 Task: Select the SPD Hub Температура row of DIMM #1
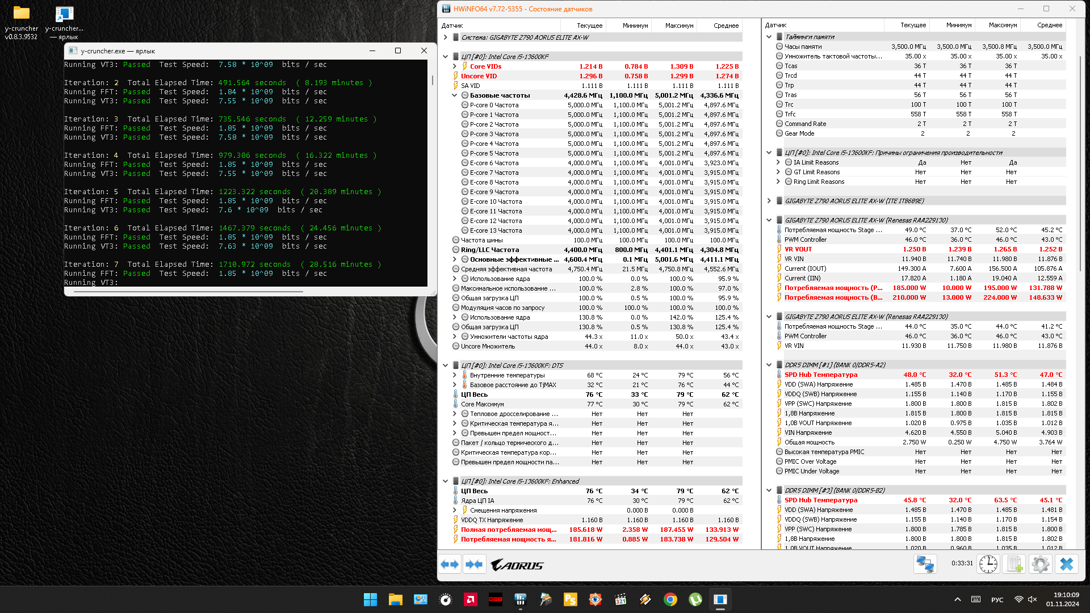[x=821, y=375]
